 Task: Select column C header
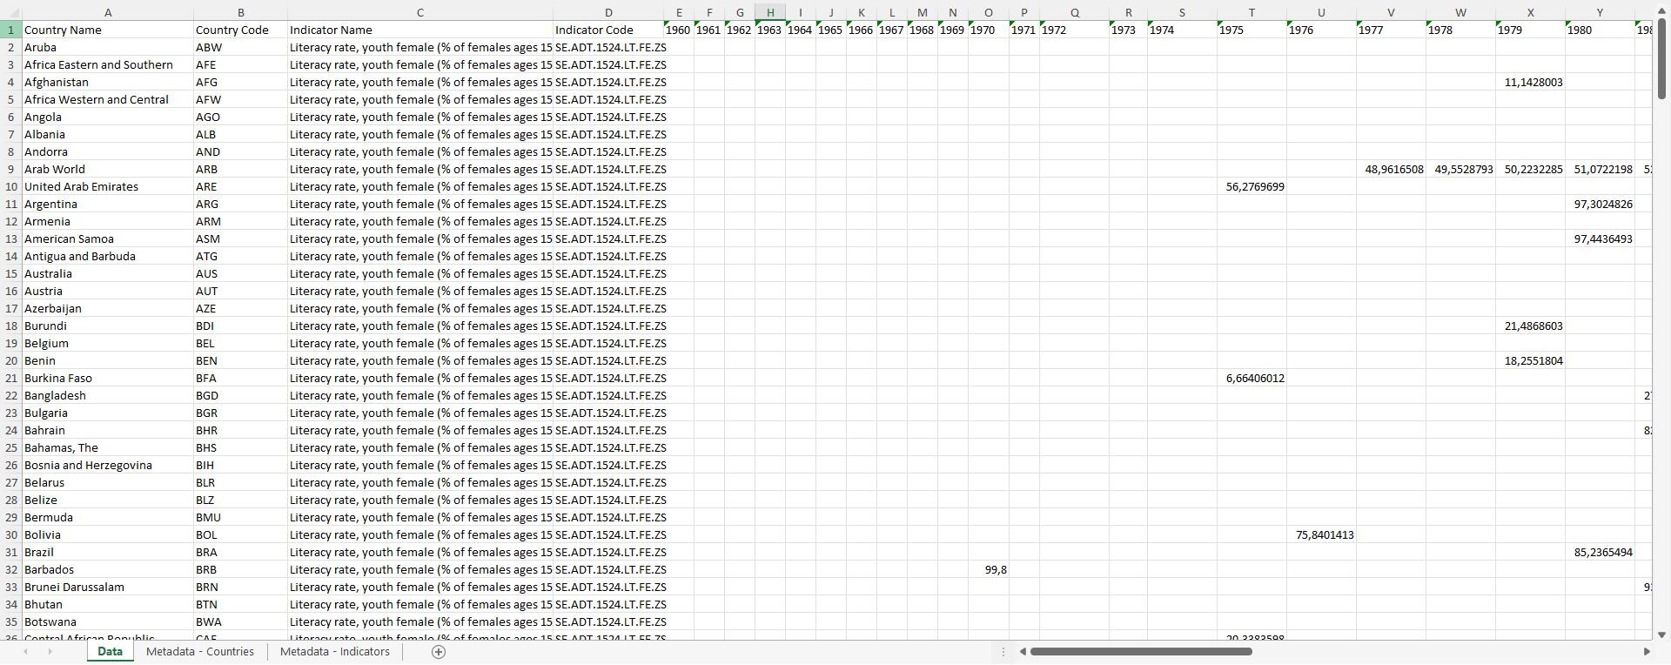click(x=420, y=12)
